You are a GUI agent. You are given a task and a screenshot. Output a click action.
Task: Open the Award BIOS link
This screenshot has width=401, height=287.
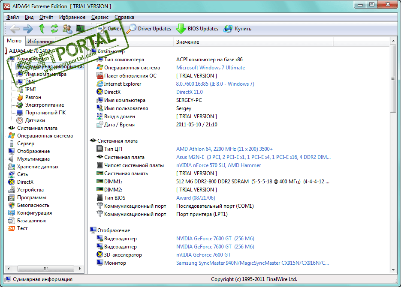[196, 197]
